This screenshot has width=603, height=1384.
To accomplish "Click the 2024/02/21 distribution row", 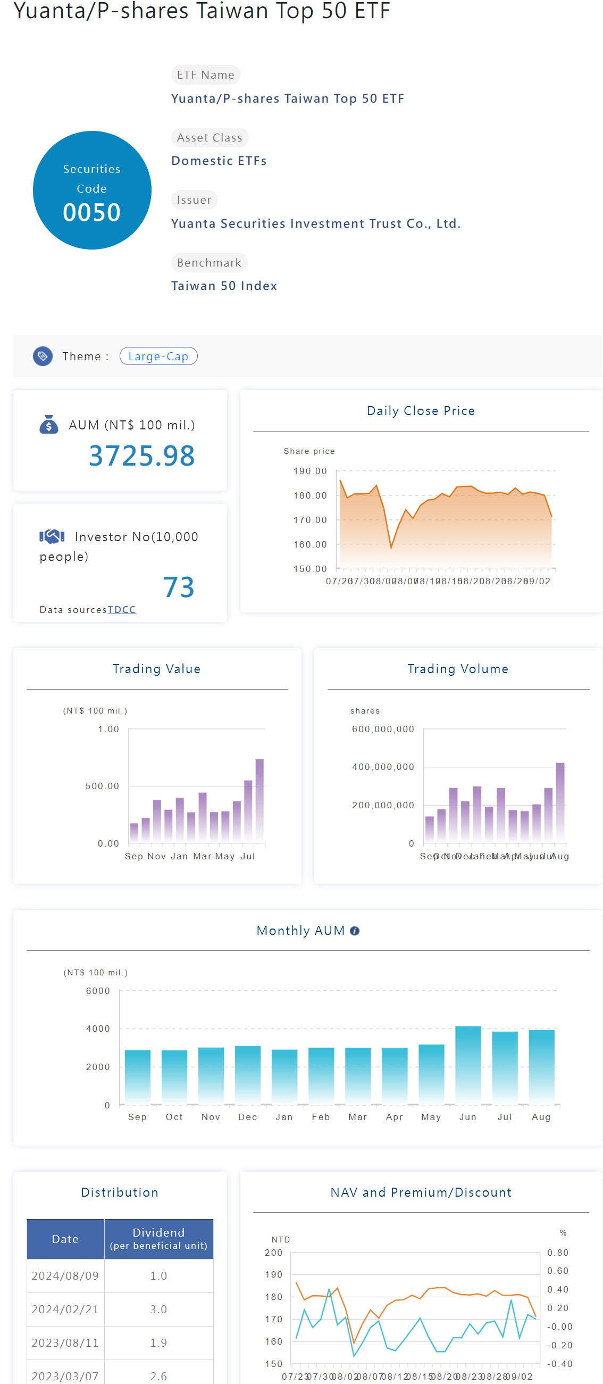I will (x=120, y=1309).
